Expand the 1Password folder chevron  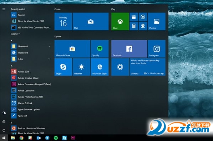[49, 46]
